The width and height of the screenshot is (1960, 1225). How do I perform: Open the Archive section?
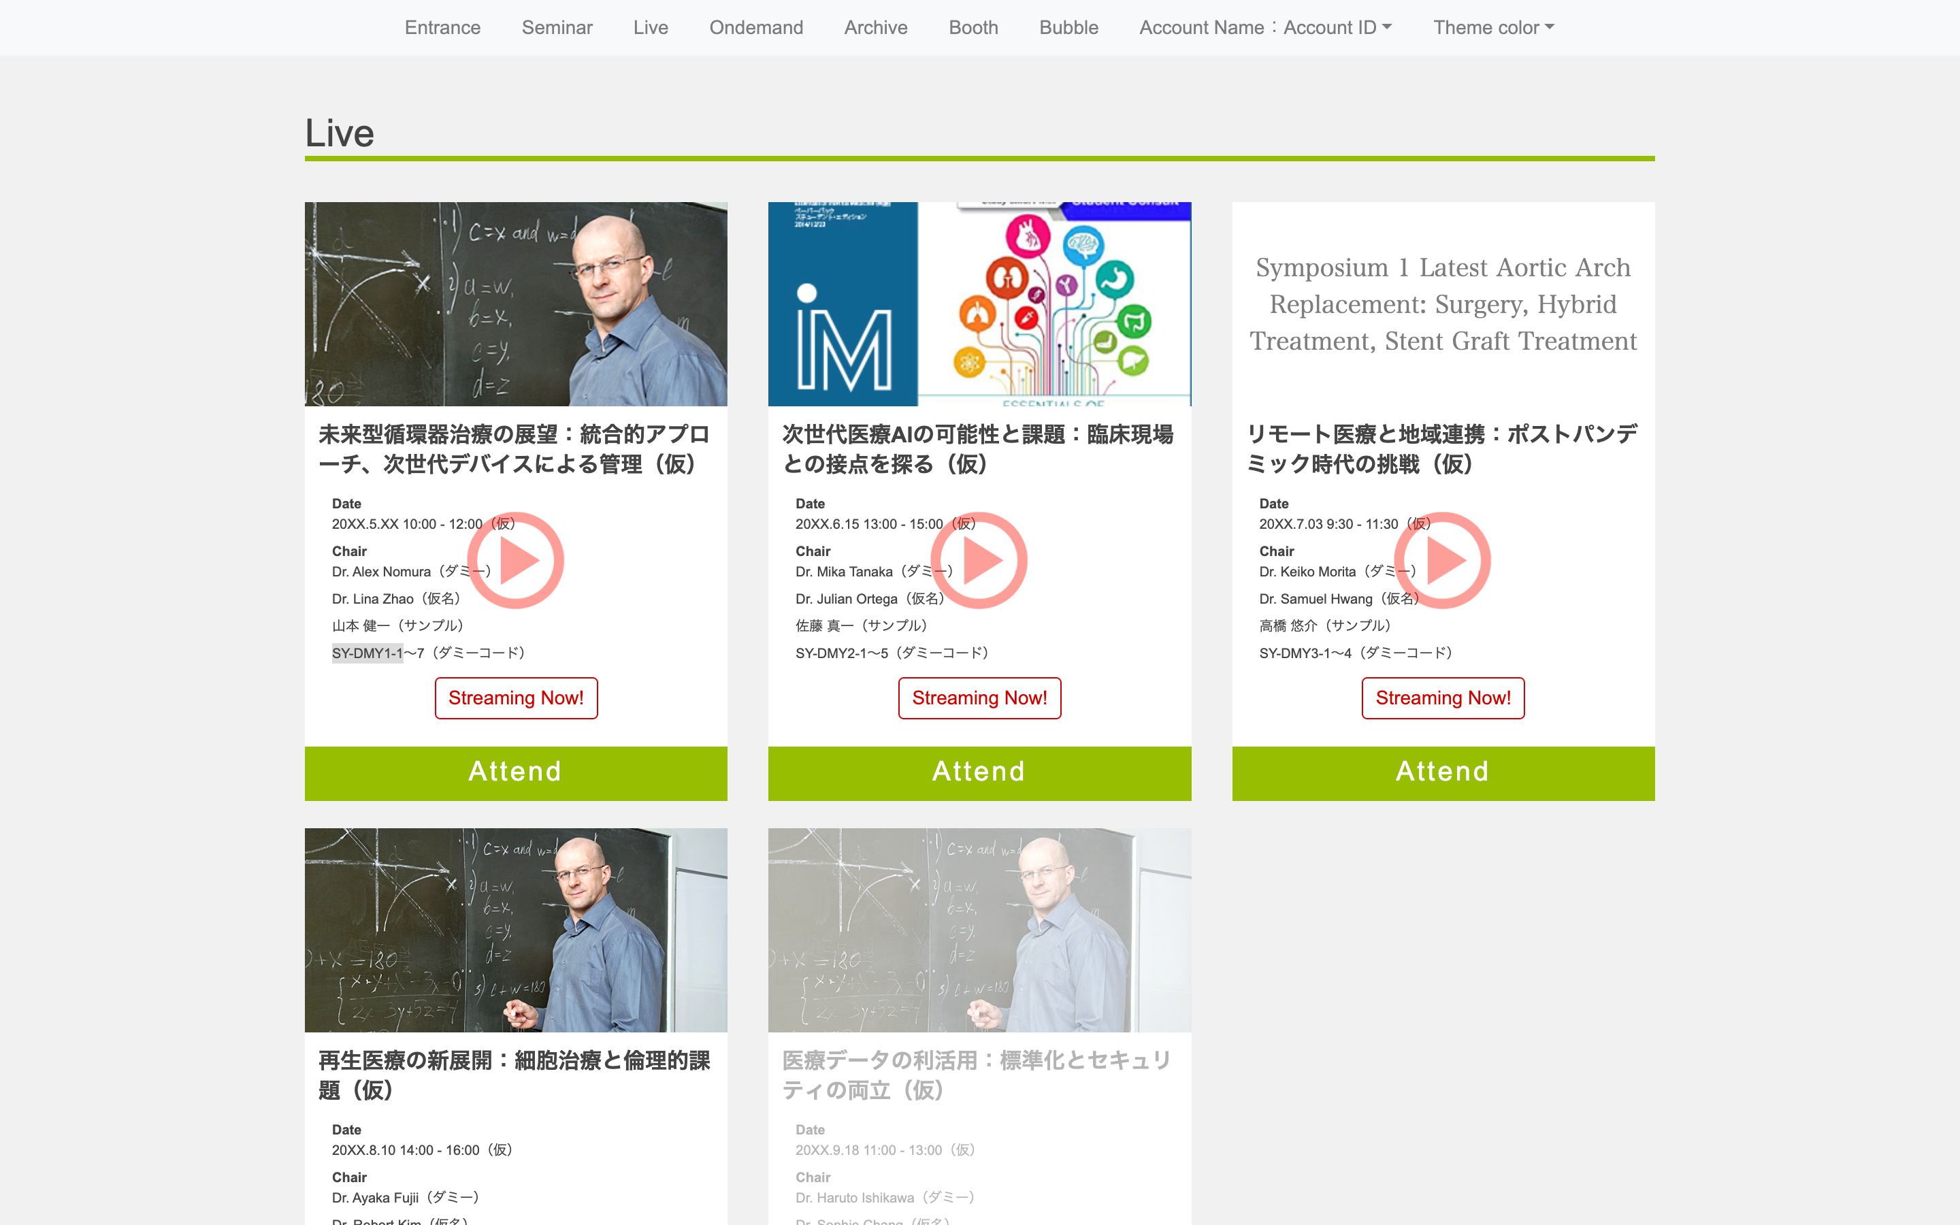[x=875, y=27]
